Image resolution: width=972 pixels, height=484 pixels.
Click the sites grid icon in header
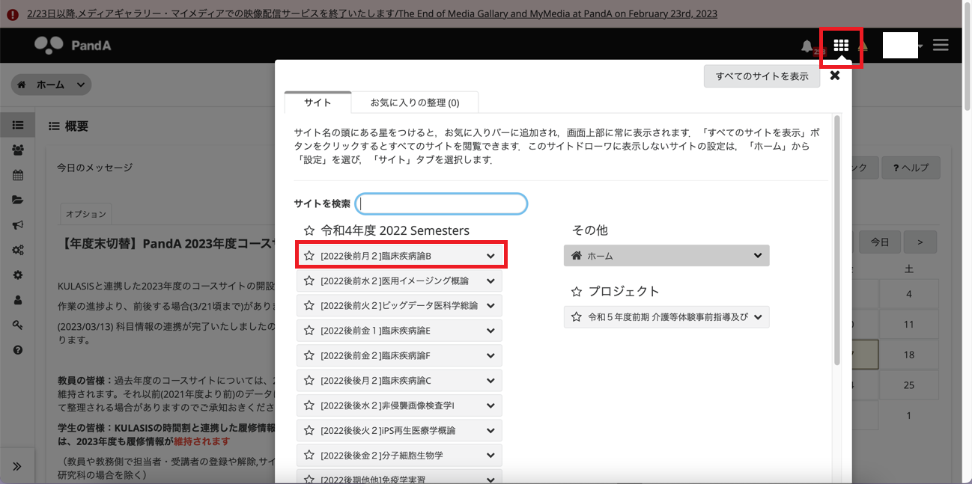tap(841, 46)
